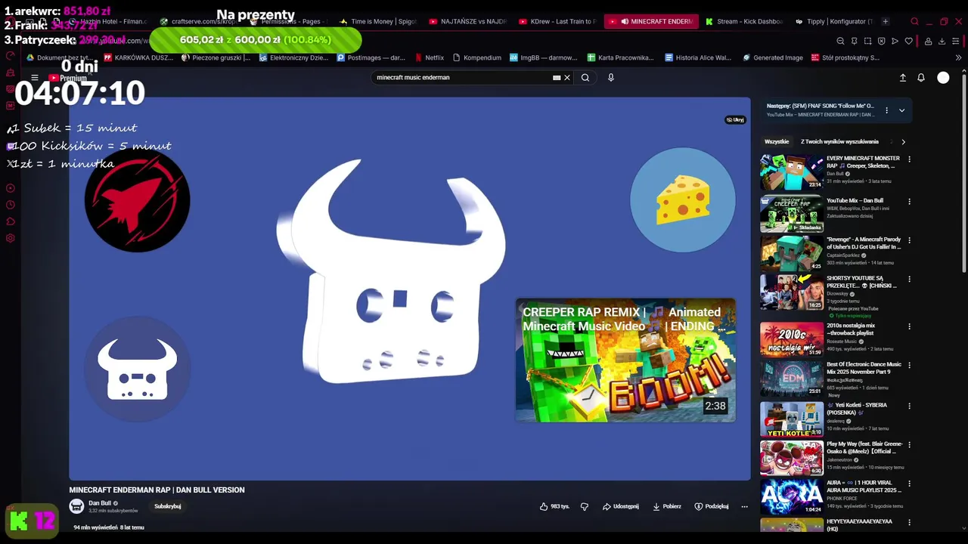Select the Wszystkie filter chip

[777, 141]
